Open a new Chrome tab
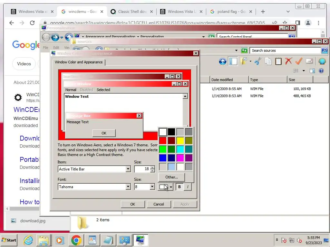The image size is (330, 247). (263, 12)
